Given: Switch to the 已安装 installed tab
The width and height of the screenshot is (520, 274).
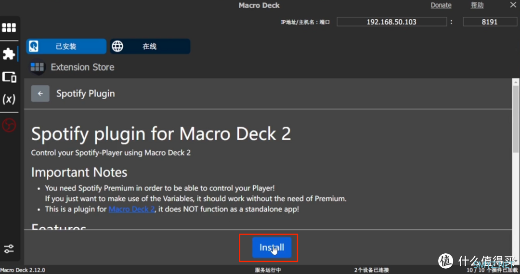Looking at the screenshot, I should [x=66, y=46].
